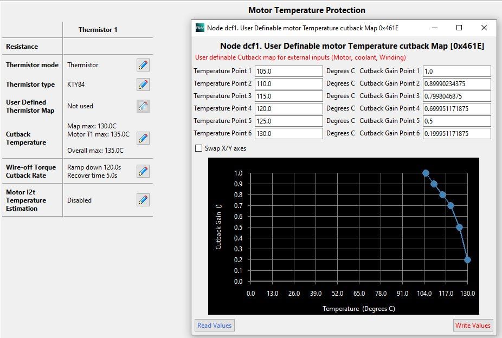Focus the Temperature Point 2 field
Screen dimensions: 502x338
coord(289,83)
